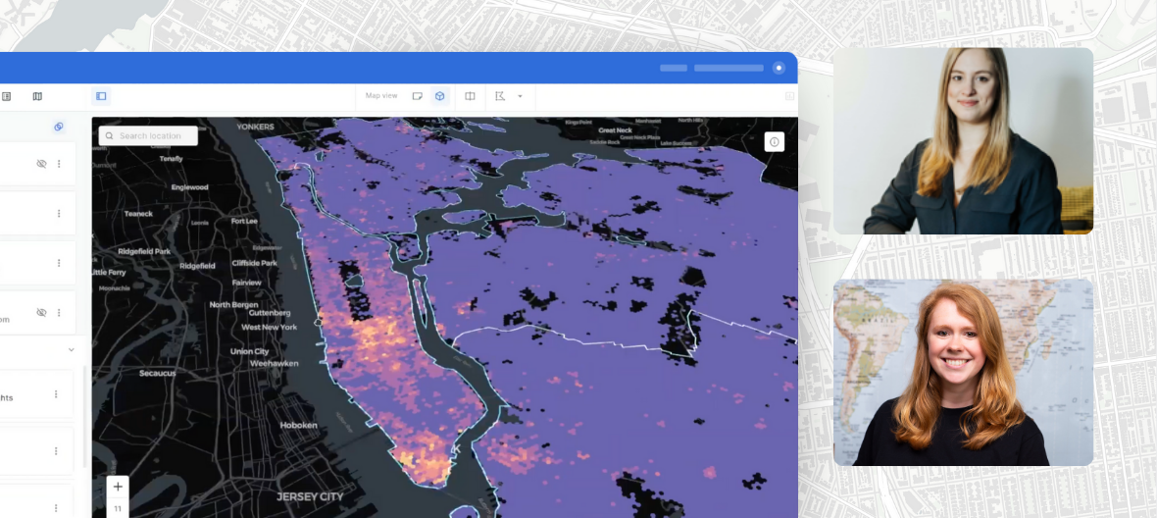Show the first hidden layer via eye icon
The width and height of the screenshot is (1157, 518).
coord(41,164)
